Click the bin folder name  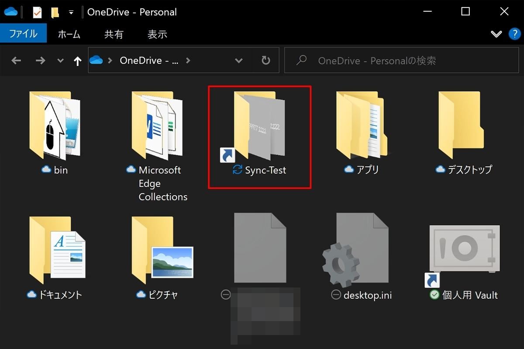(x=61, y=170)
